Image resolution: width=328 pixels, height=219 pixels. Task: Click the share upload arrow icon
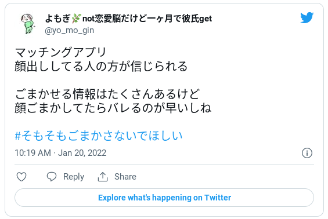tap(103, 177)
